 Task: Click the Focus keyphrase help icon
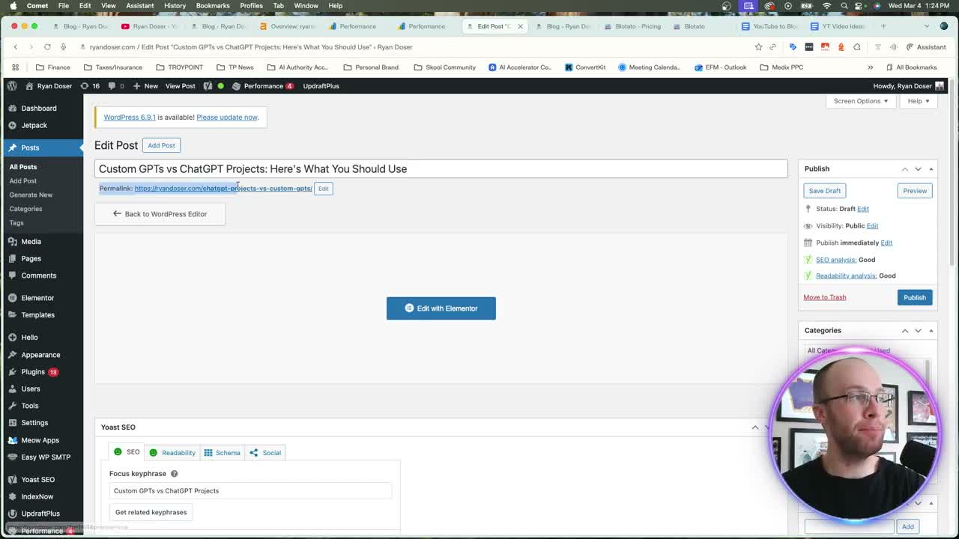[174, 474]
